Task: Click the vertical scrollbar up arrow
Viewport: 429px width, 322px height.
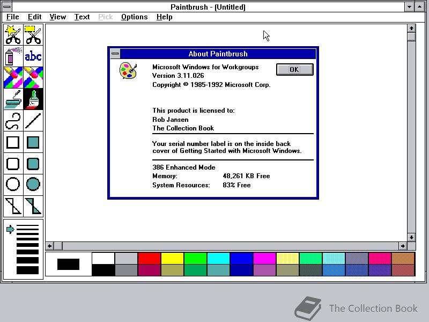Action: coord(411,28)
